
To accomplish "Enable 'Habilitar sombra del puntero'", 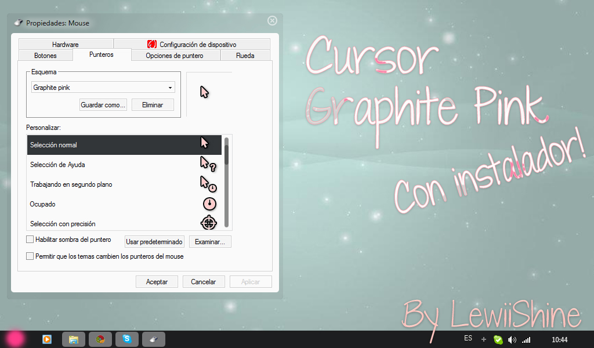I will pyautogui.click(x=30, y=239).
